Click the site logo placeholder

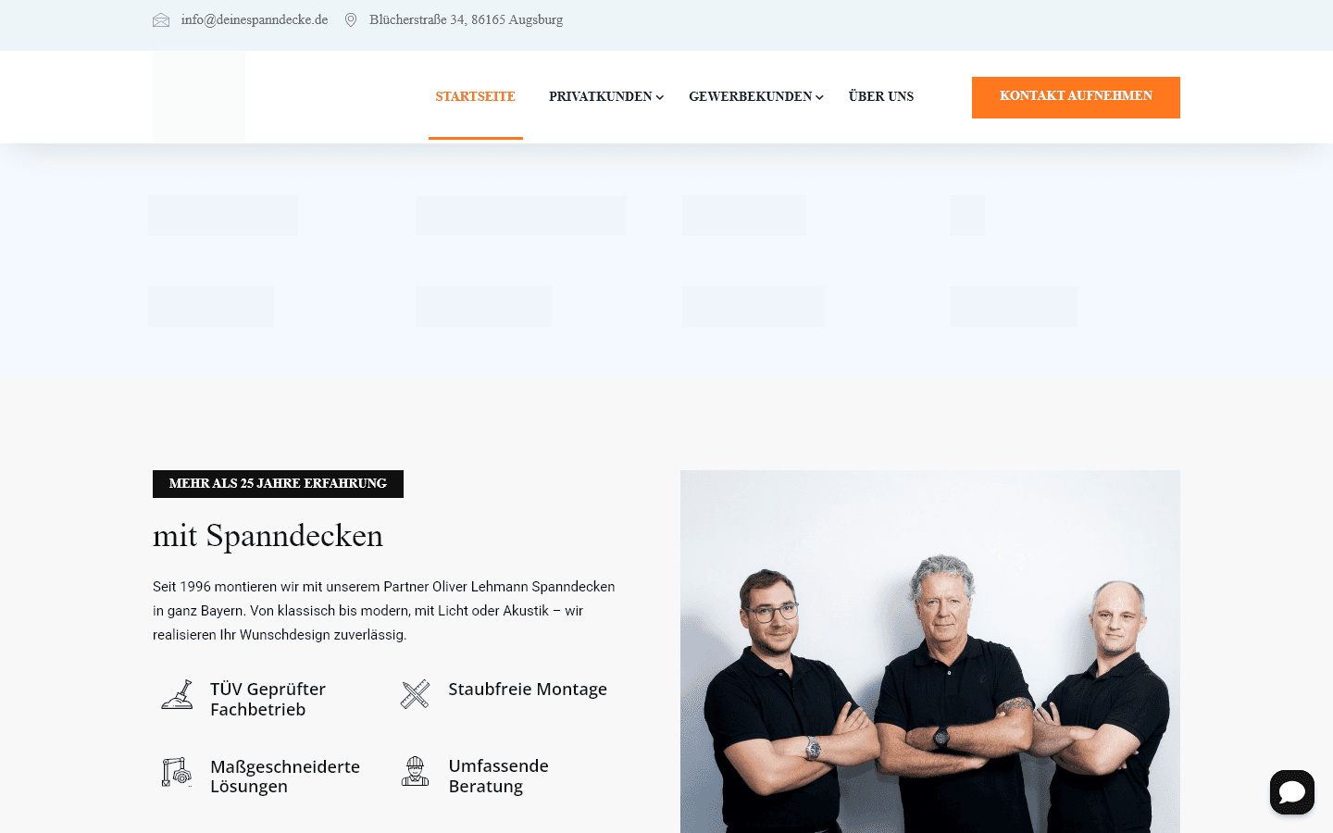click(x=199, y=97)
